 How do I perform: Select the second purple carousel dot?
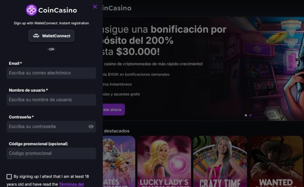(x=251, y=115)
